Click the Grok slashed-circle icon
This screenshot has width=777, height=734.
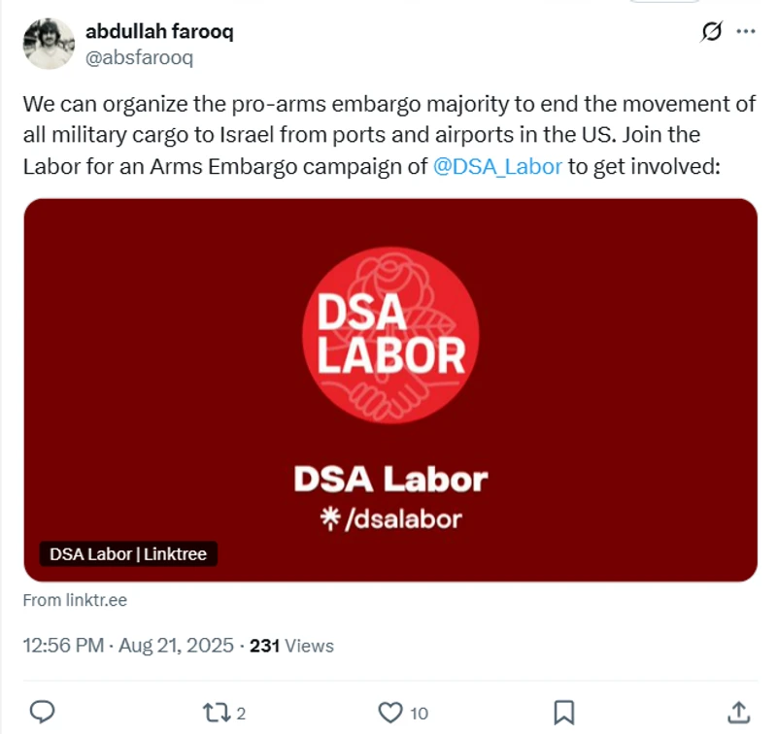[x=711, y=32]
